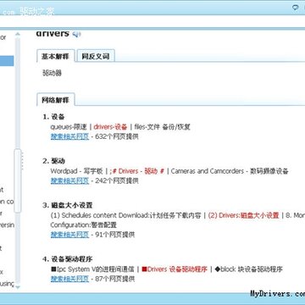Open 搜索相关网页 link with 242个网页提供

[x=69, y=180]
